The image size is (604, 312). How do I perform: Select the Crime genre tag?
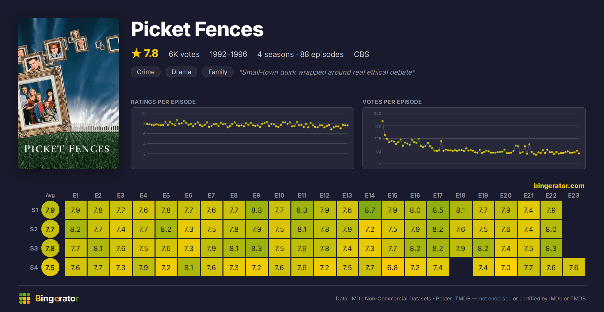(146, 72)
